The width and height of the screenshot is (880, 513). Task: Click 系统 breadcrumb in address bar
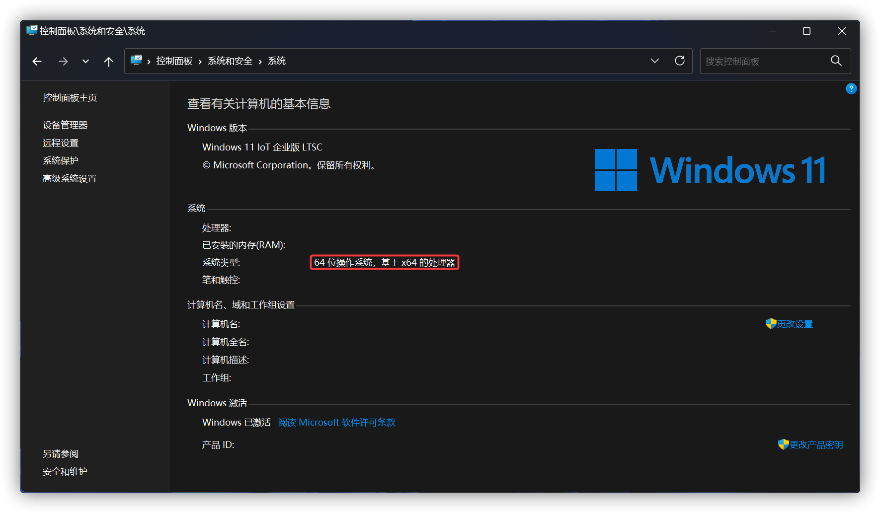[277, 61]
